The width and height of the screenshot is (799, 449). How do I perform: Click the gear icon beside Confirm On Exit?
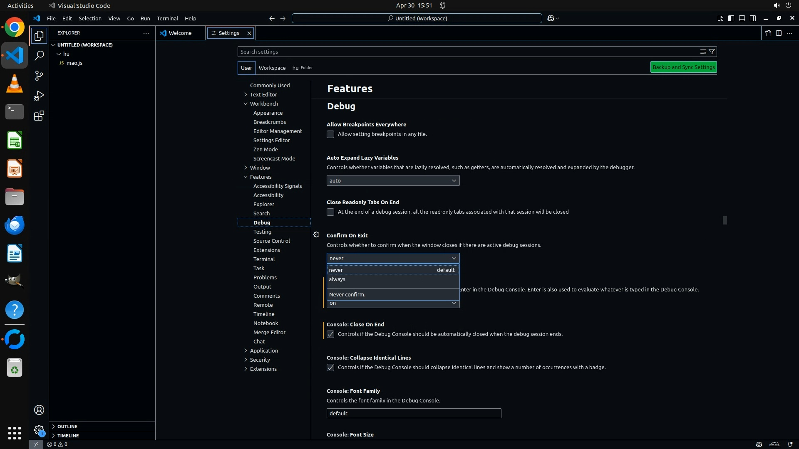[316, 235]
